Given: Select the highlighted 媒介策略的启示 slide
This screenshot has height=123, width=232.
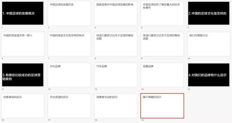Looking at the screenshot, I should (x=162, y=106).
